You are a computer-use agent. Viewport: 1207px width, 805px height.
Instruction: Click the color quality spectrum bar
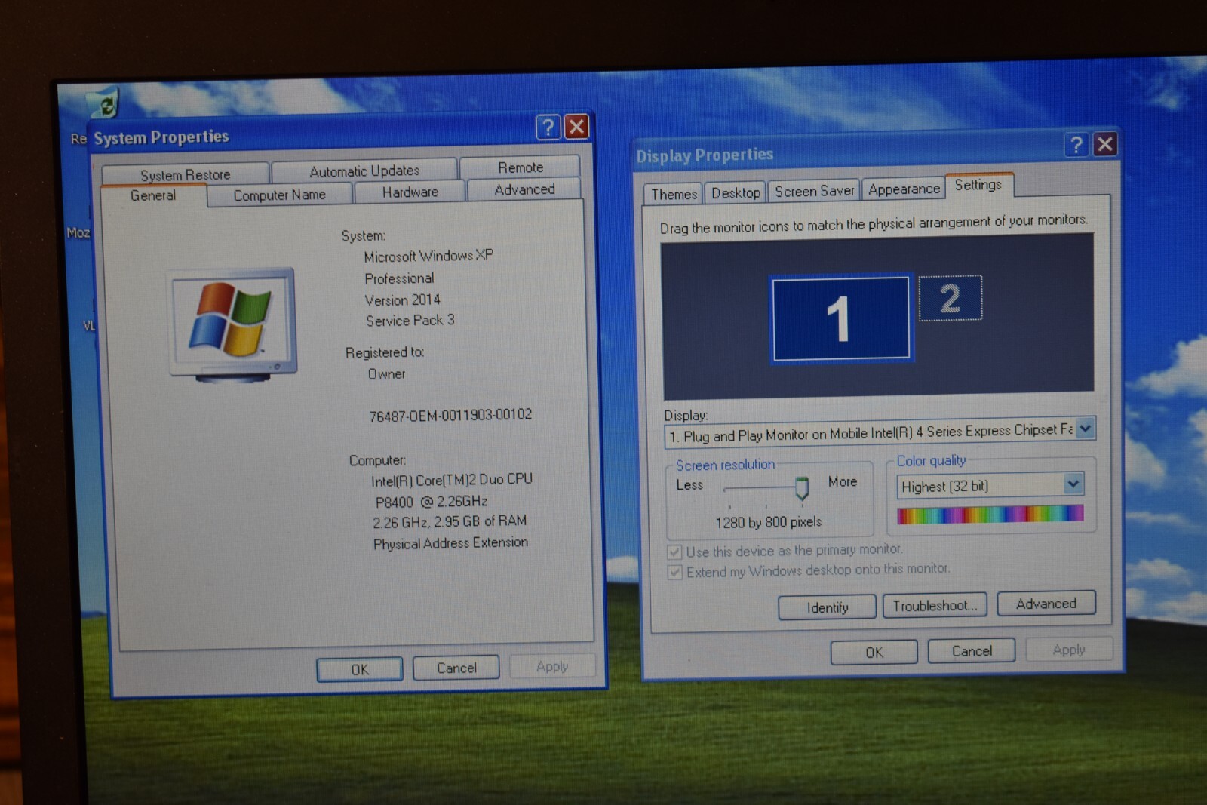click(990, 515)
